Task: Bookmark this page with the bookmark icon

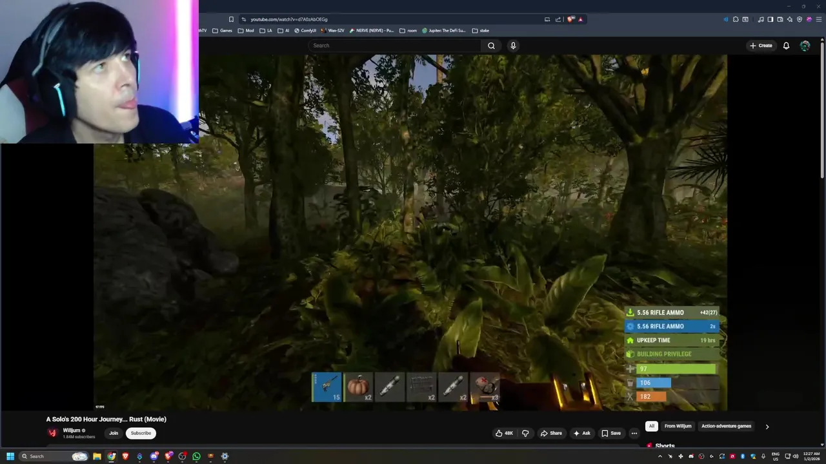Action: [231, 19]
